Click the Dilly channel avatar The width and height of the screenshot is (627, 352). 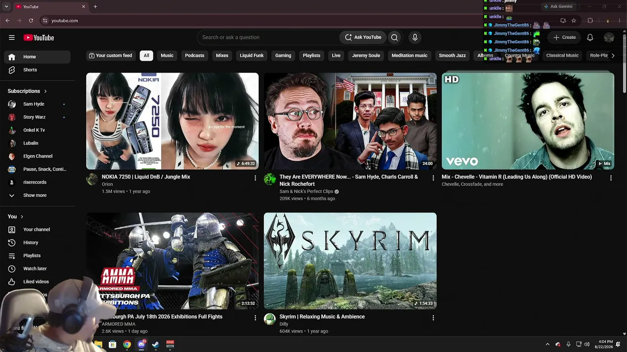click(x=270, y=319)
